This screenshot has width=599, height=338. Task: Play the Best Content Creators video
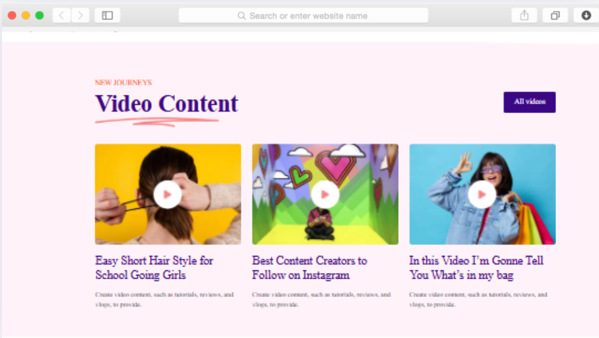325,195
